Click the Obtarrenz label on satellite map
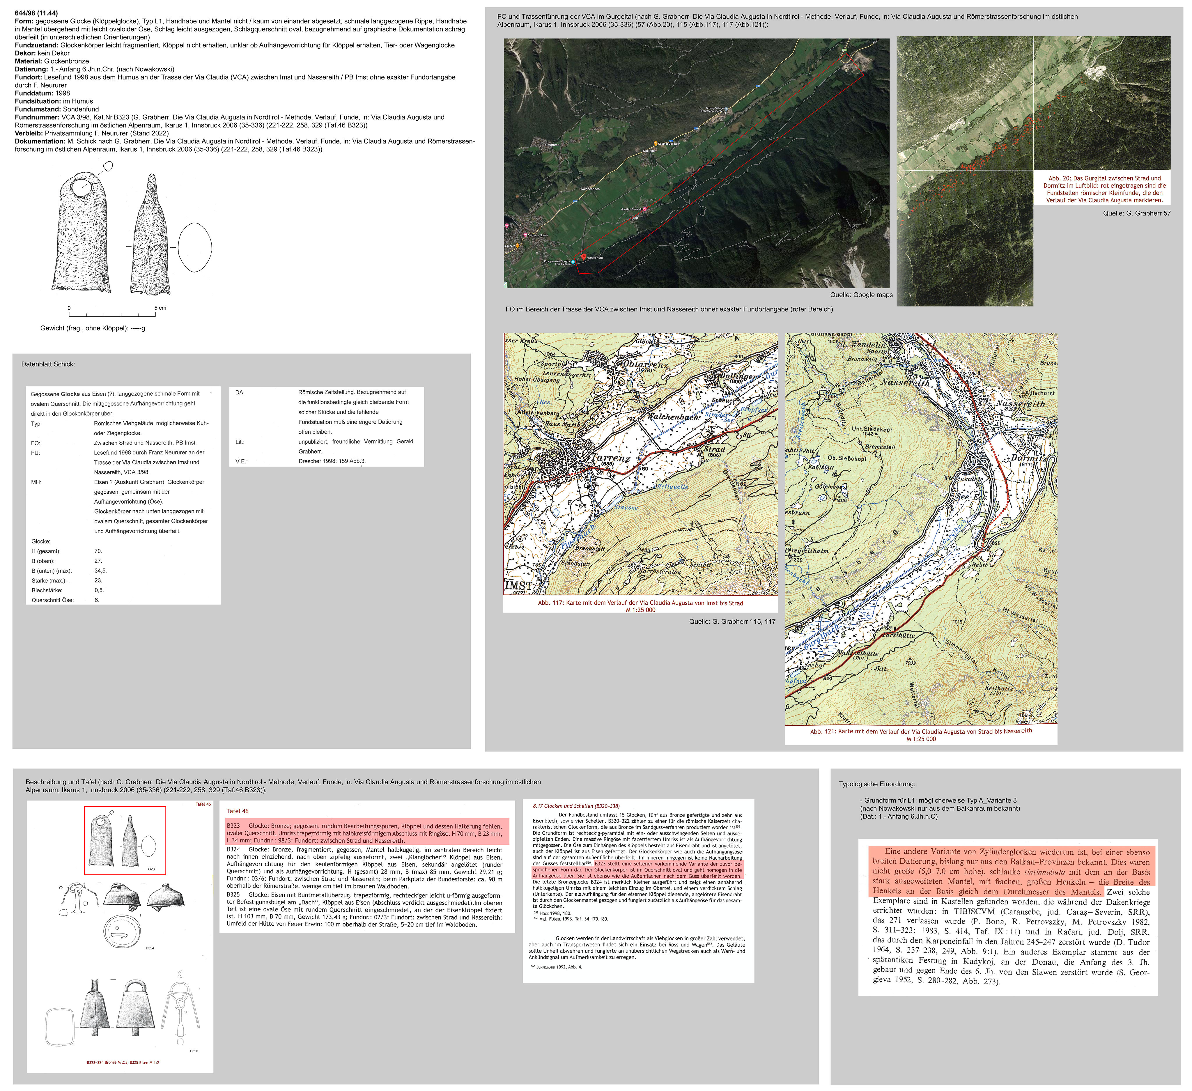The width and height of the screenshot is (1192, 1091). 552,145
